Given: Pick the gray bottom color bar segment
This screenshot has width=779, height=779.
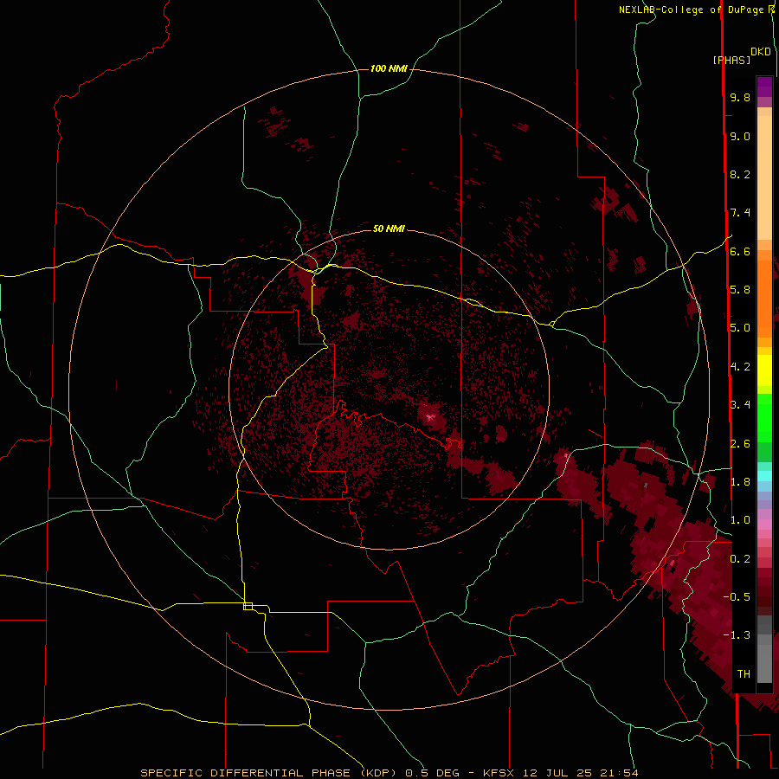Looking at the screenshot, I should tap(764, 663).
